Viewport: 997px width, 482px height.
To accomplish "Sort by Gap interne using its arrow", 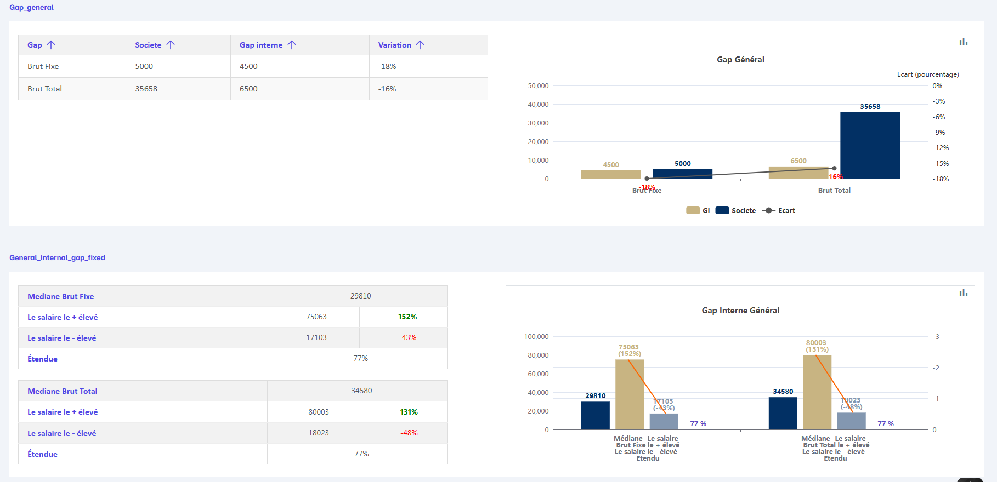I will (x=292, y=45).
